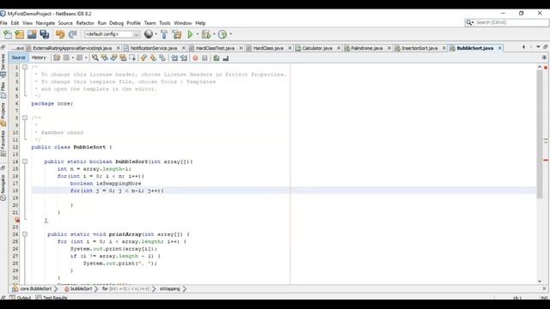The width and height of the screenshot is (550, 309).
Task: Click the Open Project toolbar icon
Action: tap(32, 34)
